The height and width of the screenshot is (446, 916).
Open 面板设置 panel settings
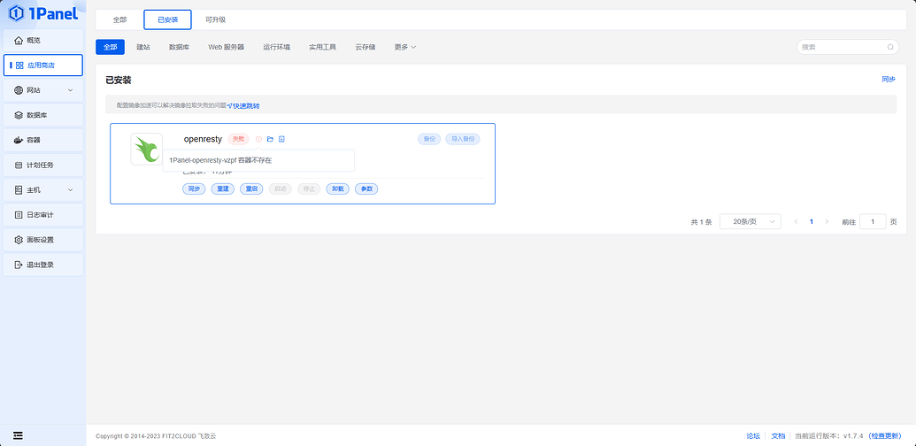[43, 240]
